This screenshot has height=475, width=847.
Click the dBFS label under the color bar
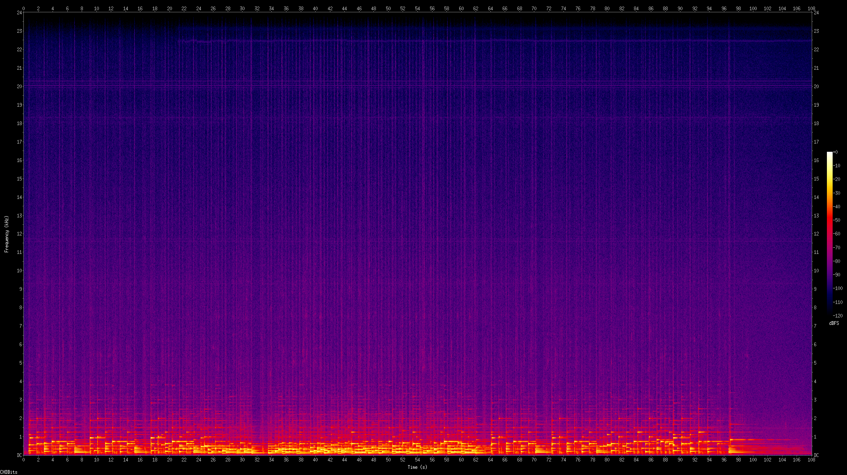[x=834, y=323]
